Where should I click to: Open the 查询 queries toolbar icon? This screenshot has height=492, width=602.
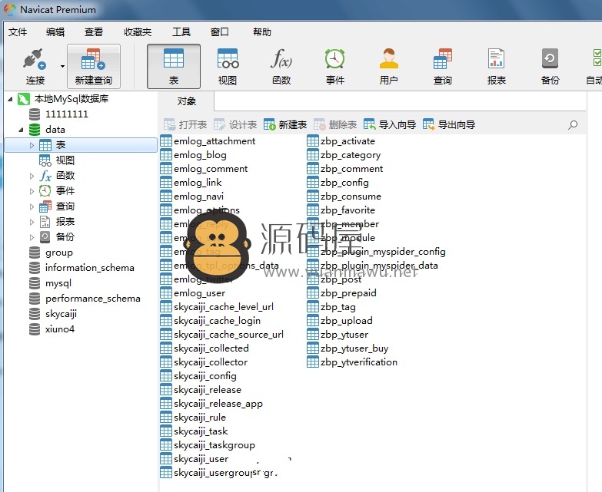(x=442, y=66)
